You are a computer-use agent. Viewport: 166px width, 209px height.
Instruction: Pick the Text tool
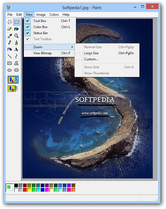[x=17, y=50]
